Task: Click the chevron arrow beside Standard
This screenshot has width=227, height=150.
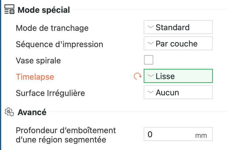Action: (x=150, y=27)
